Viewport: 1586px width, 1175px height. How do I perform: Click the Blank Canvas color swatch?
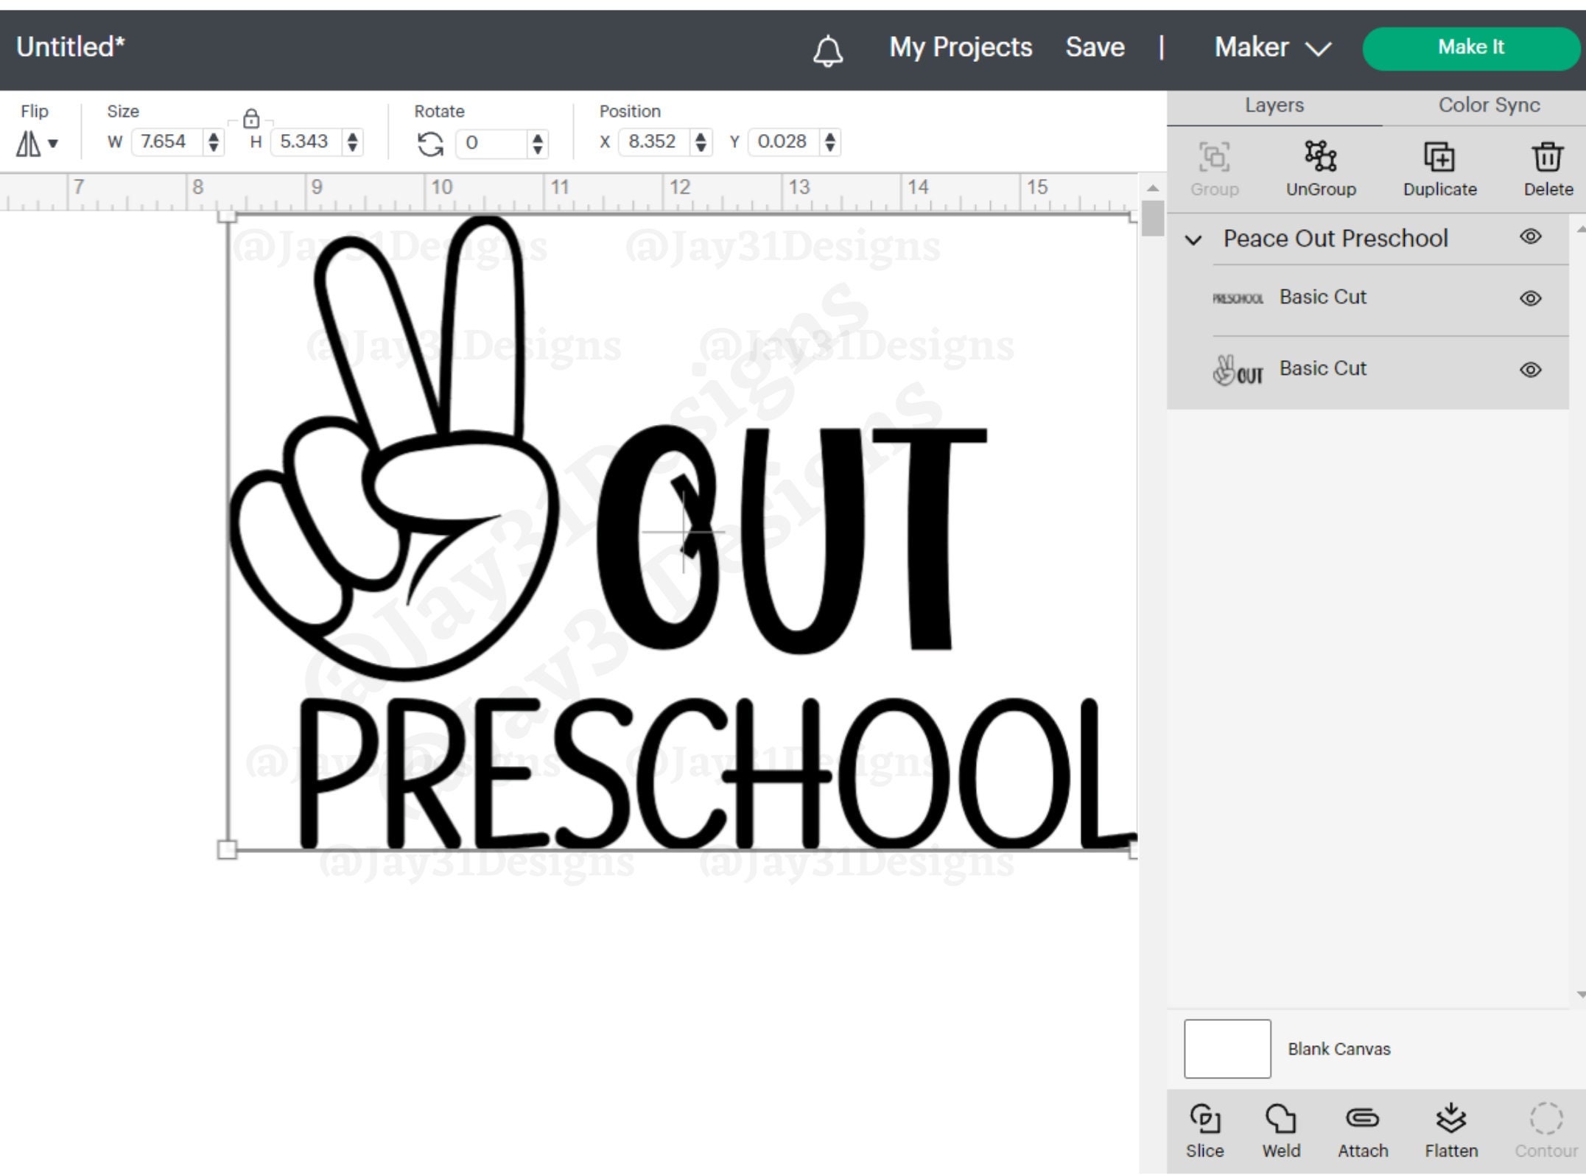click(x=1227, y=1048)
